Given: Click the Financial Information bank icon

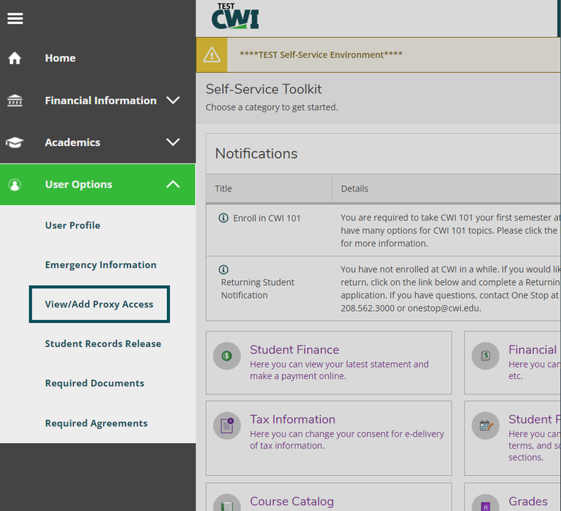Looking at the screenshot, I should [15, 100].
